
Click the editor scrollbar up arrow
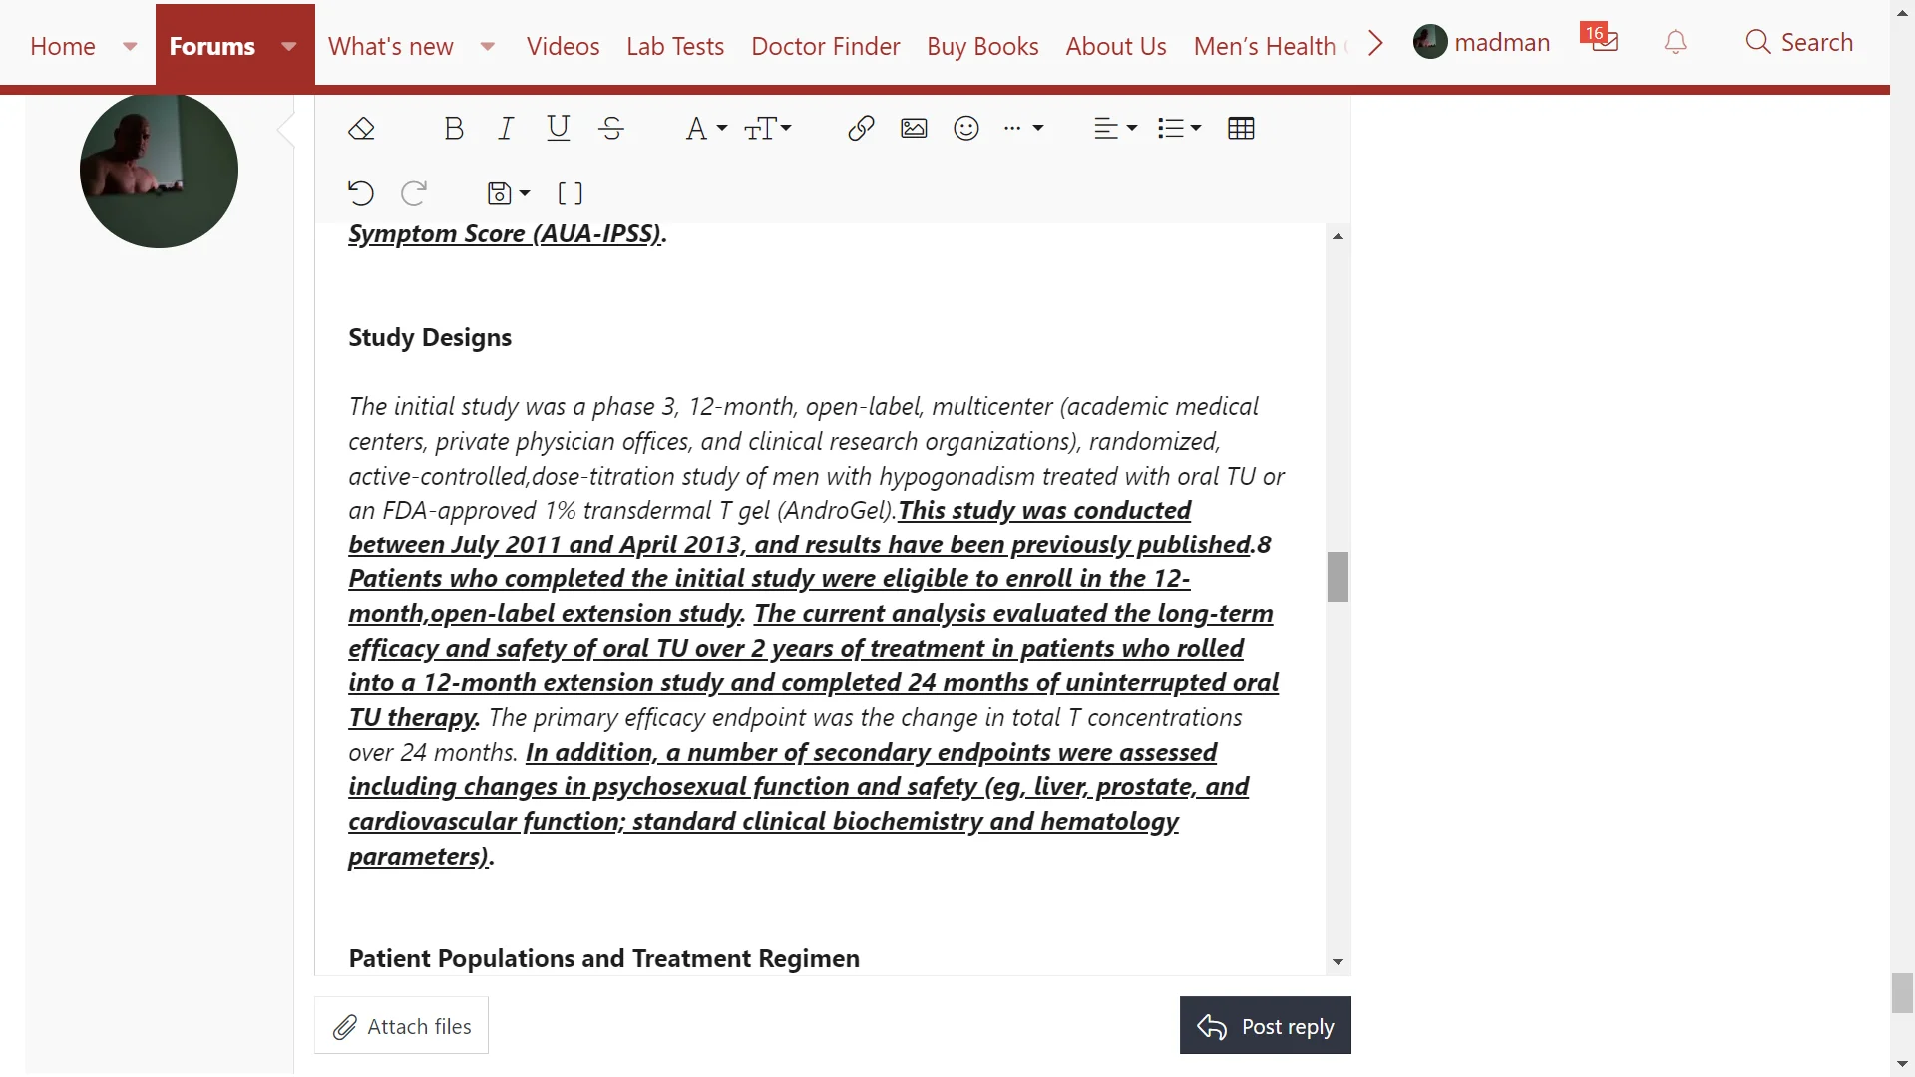[1338, 236]
